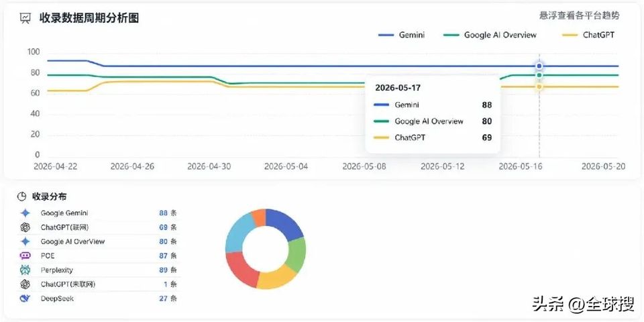Click the Google AI Overview value 80 in tooltip
The width and height of the screenshot is (644, 322).
tap(487, 121)
